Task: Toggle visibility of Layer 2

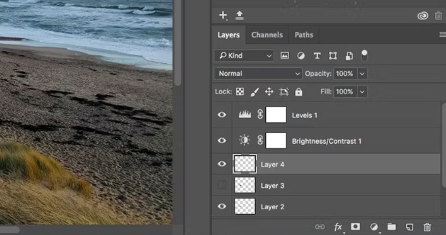Action: pyautogui.click(x=222, y=206)
